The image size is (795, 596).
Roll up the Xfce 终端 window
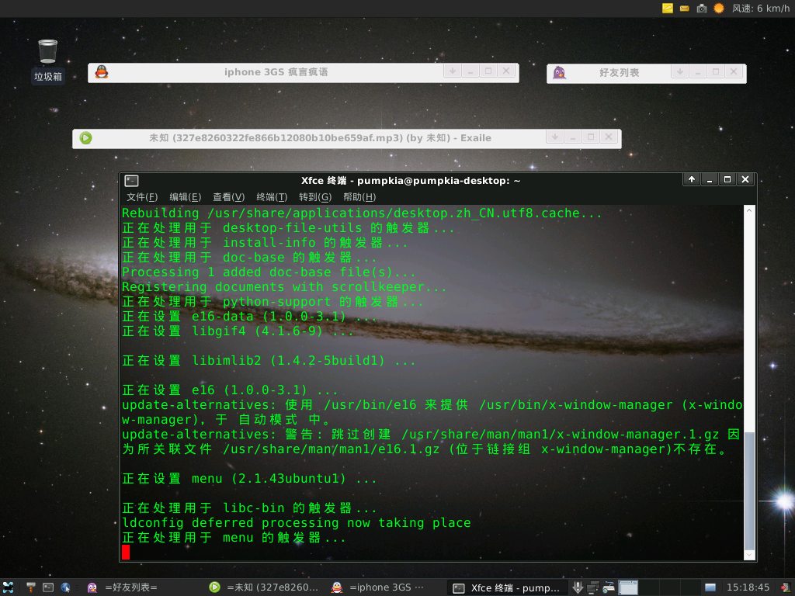[x=692, y=179]
